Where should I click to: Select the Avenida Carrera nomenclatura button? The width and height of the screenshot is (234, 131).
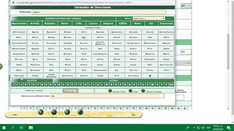pyautogui.click(x=166, y=32)
